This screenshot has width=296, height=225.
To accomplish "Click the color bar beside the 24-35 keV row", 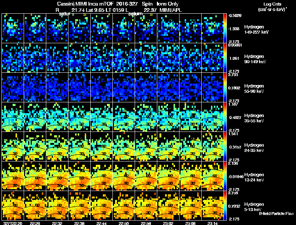I will pos(225,147).
